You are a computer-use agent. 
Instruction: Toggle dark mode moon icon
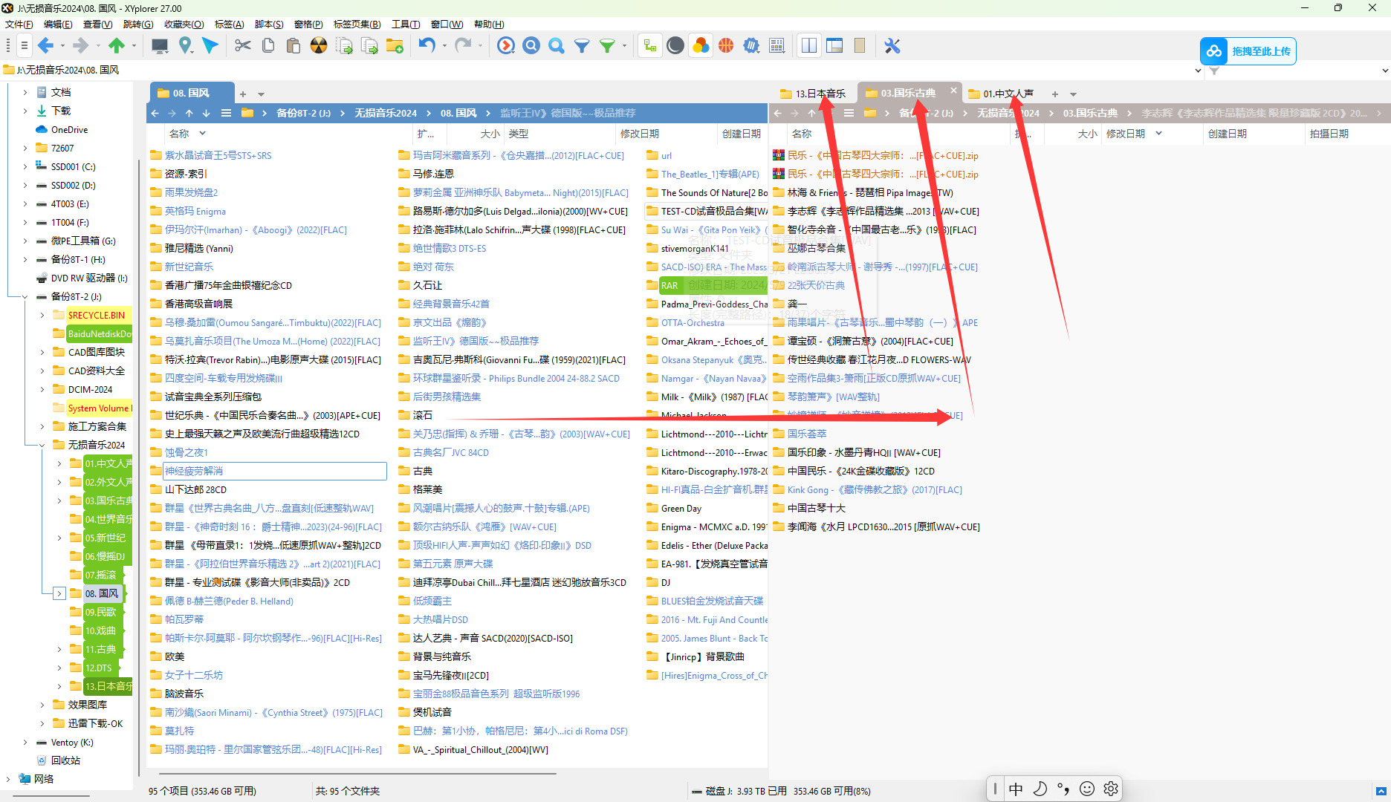675,46
